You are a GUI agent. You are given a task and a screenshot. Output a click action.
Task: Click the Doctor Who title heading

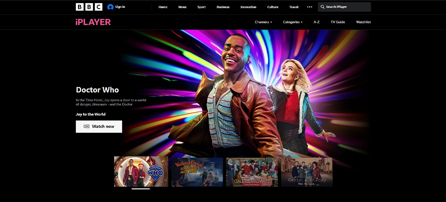tap(97, 90)
